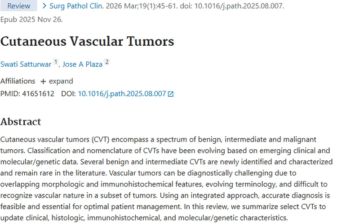Click the Affiliations label
The width and height of the screenshot is (337, 224).
pos(18,81)
